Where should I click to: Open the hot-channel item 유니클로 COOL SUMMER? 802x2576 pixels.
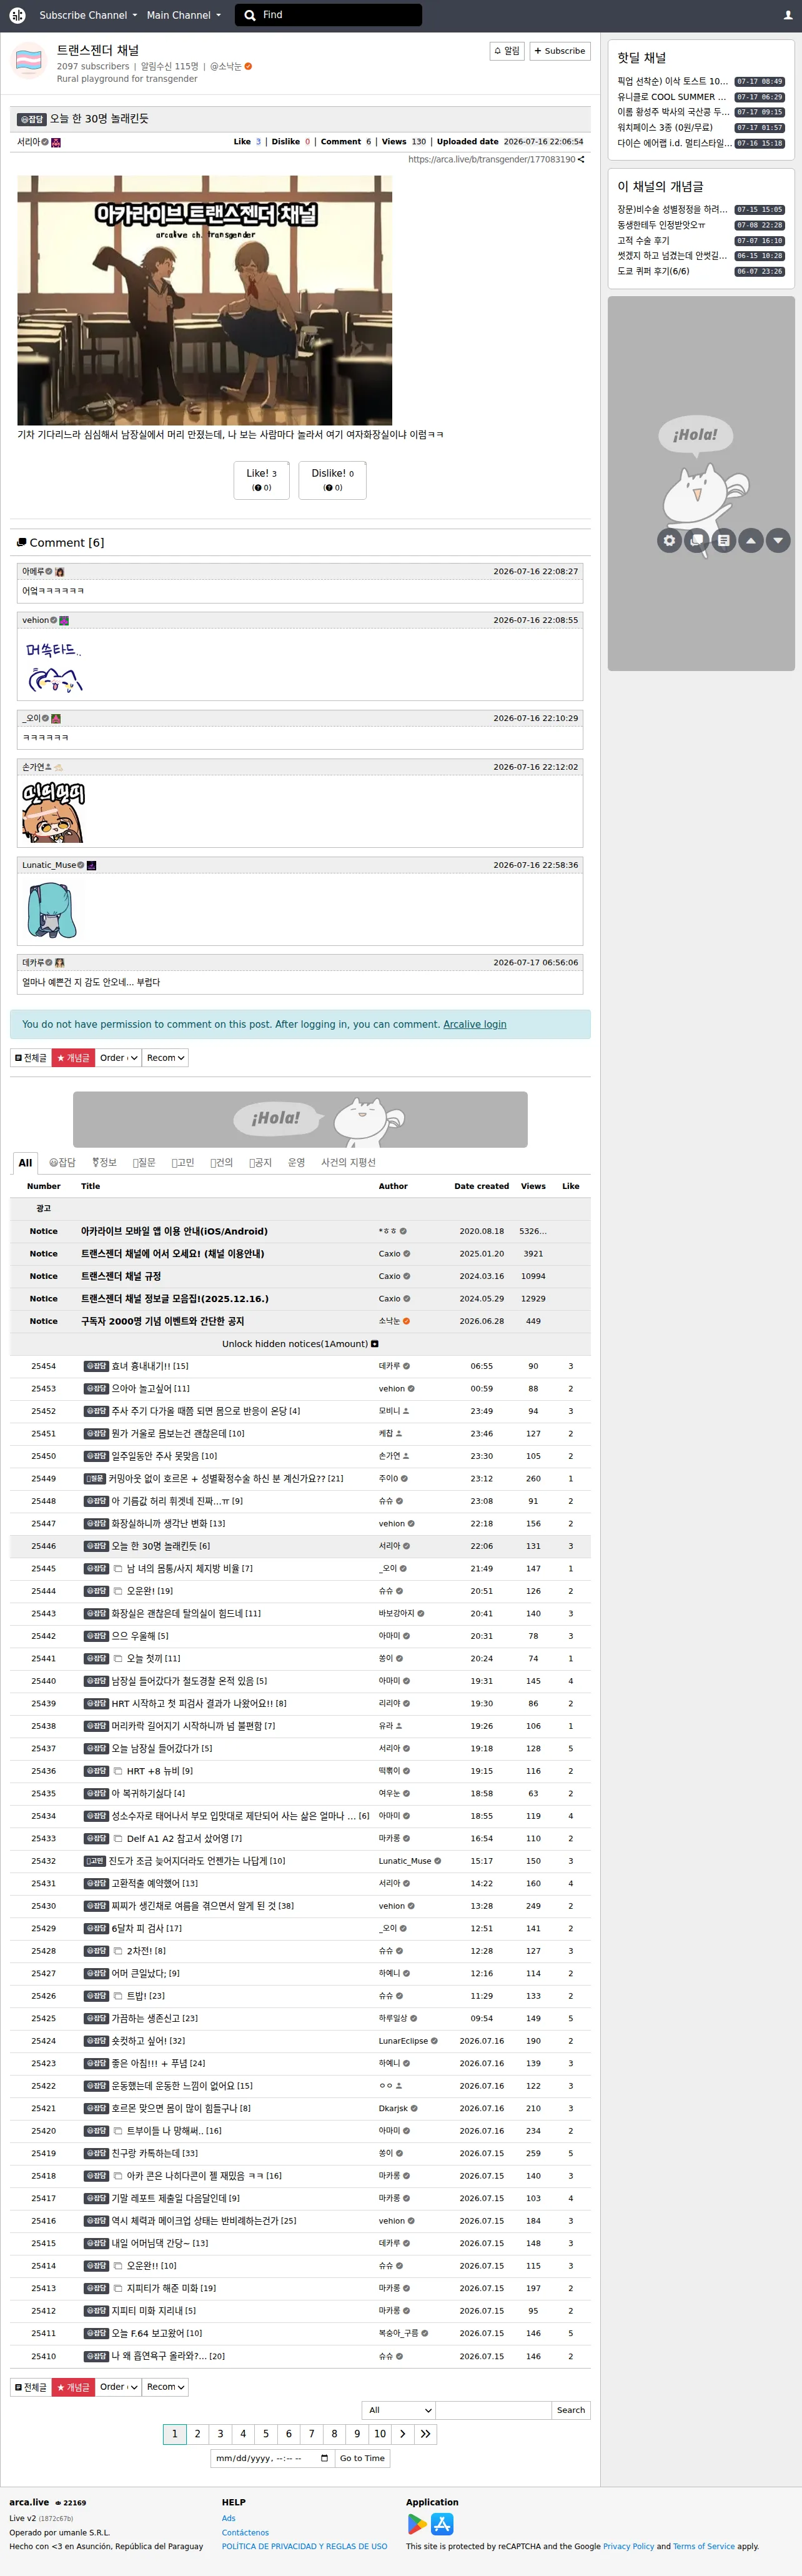[672, 97]
